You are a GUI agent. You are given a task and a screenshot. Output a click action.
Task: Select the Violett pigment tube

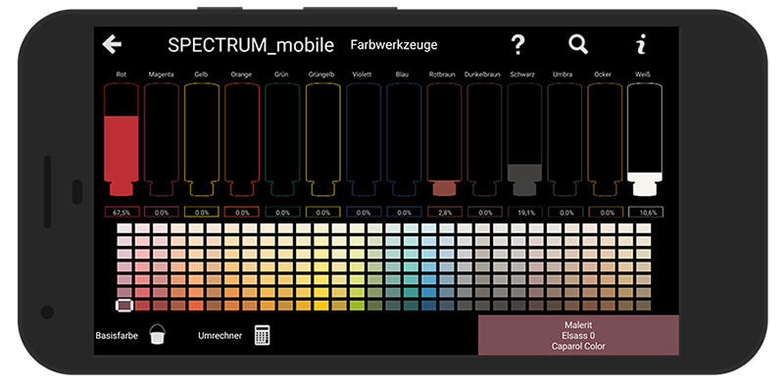(x=364, y=140)
